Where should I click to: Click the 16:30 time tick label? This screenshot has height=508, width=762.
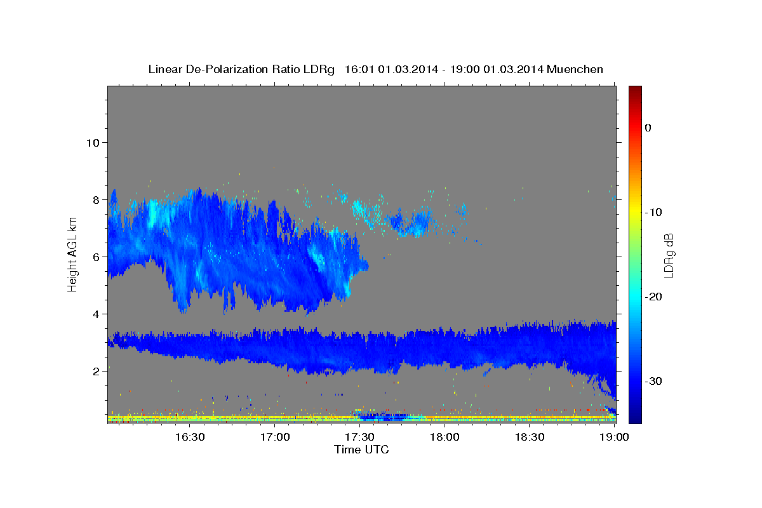click(x=189, y=438)
